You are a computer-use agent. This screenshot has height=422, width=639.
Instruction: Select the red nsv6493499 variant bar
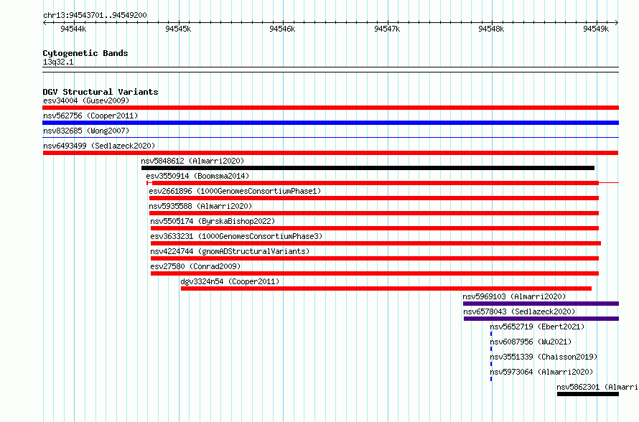[330, 153]
